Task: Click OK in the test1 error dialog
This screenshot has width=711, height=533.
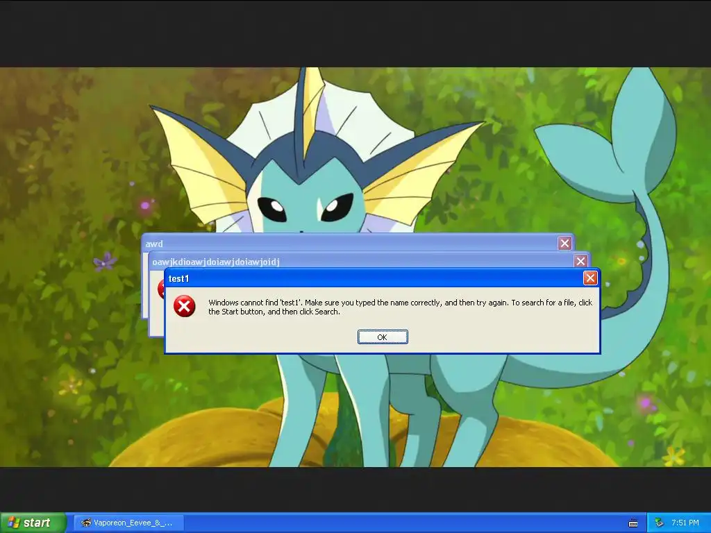Action: (x=383, y=337)
